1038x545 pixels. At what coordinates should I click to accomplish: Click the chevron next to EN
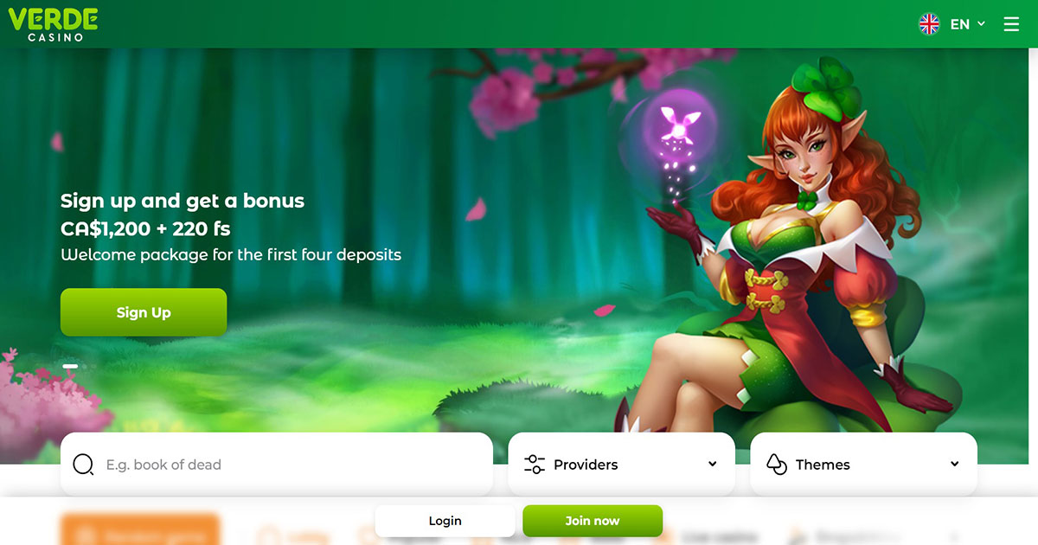click(981, 24)
